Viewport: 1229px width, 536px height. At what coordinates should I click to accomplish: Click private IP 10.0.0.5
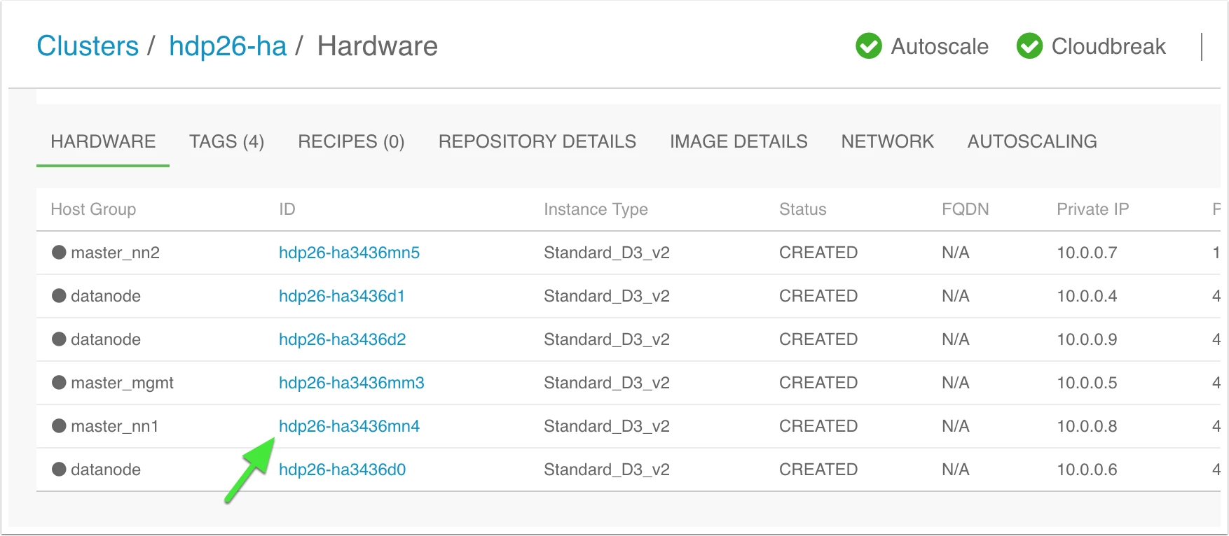tap(1087, 383)
